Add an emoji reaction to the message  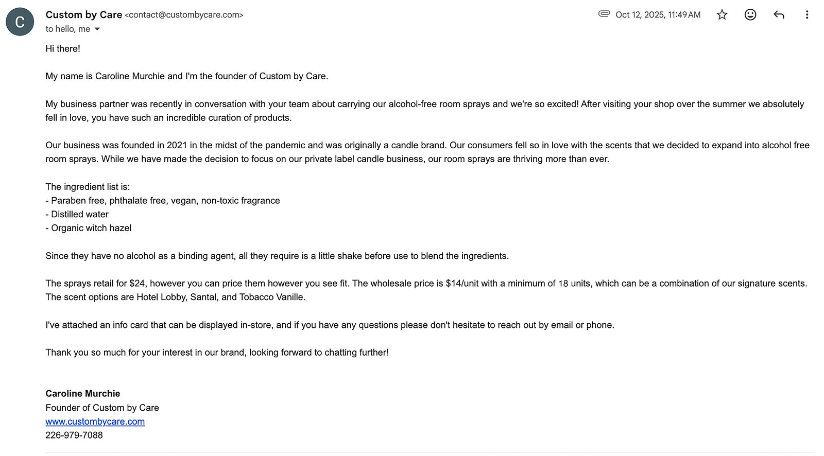coord(750,14)
